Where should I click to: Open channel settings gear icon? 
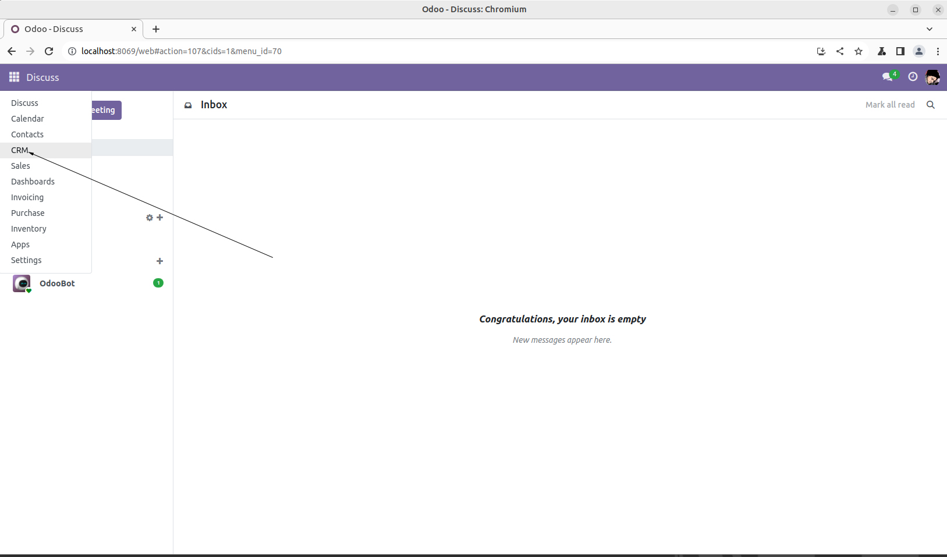click(x=150, y=218)
